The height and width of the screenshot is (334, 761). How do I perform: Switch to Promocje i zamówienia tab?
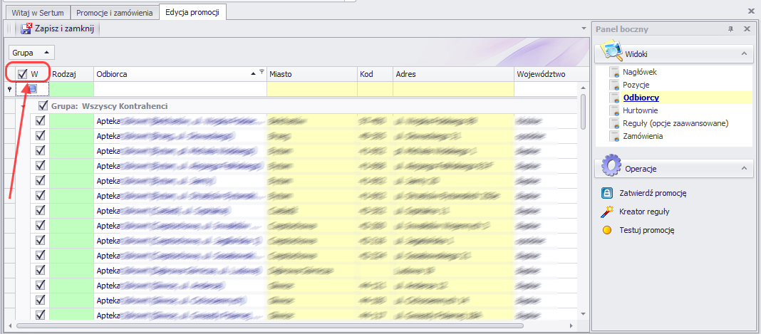[115, 13]
